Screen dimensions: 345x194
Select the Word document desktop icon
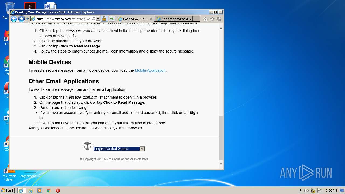click(x=50, y=6)
